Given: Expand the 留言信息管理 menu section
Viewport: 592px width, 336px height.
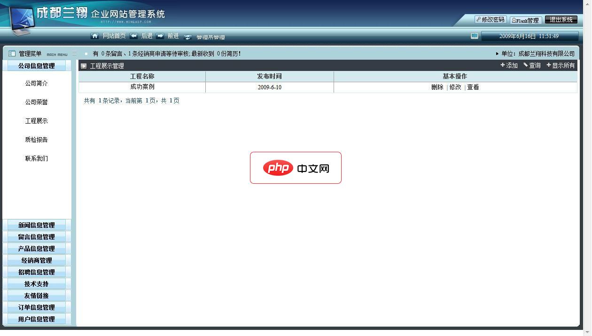Looking at the screenshot, I should [37, 237].
